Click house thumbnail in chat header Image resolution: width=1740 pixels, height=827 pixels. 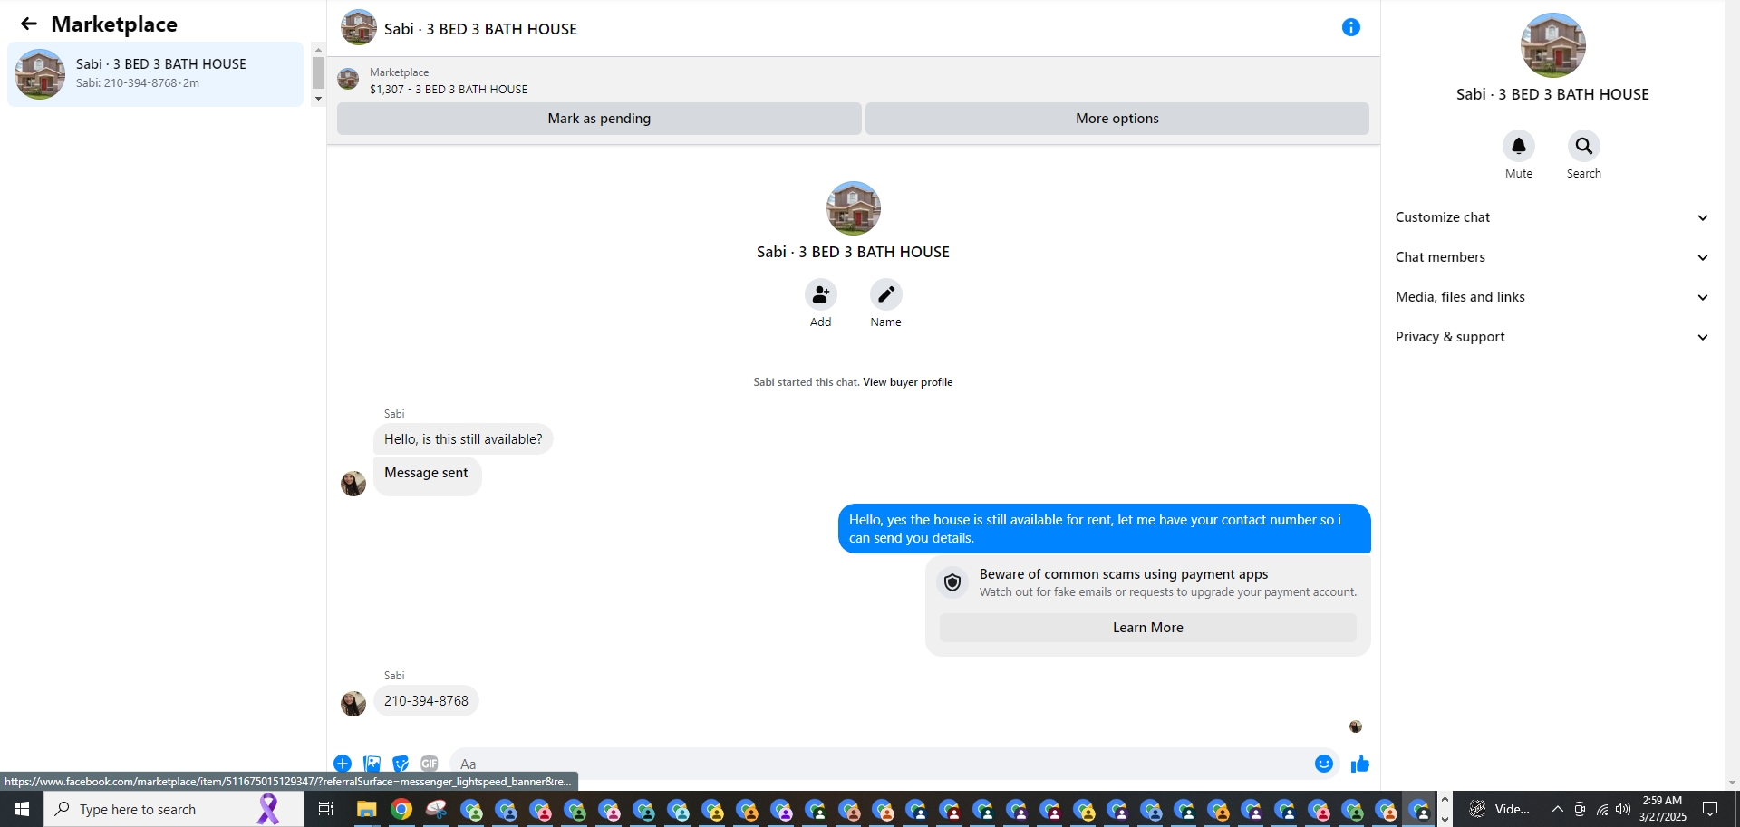click(359, 27)
